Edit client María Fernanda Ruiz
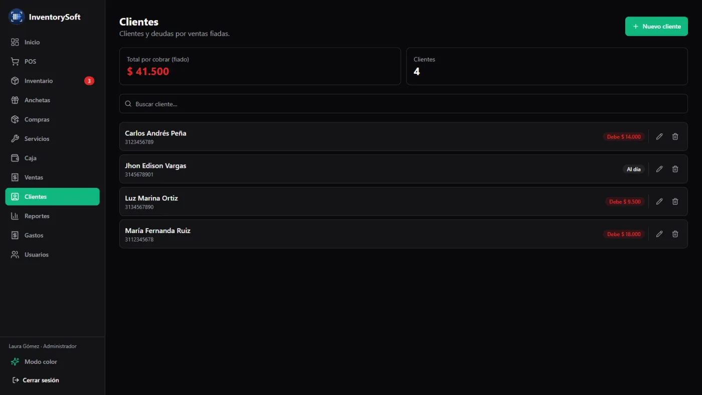The image size is (702, 395). pyautogui.click(x=659, y=234)
